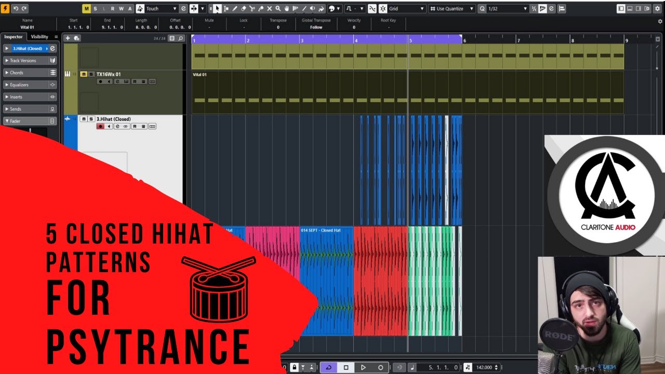The image size is (665, 374).
Task: Select the Erase tool
Action: [x=244, y=9]
